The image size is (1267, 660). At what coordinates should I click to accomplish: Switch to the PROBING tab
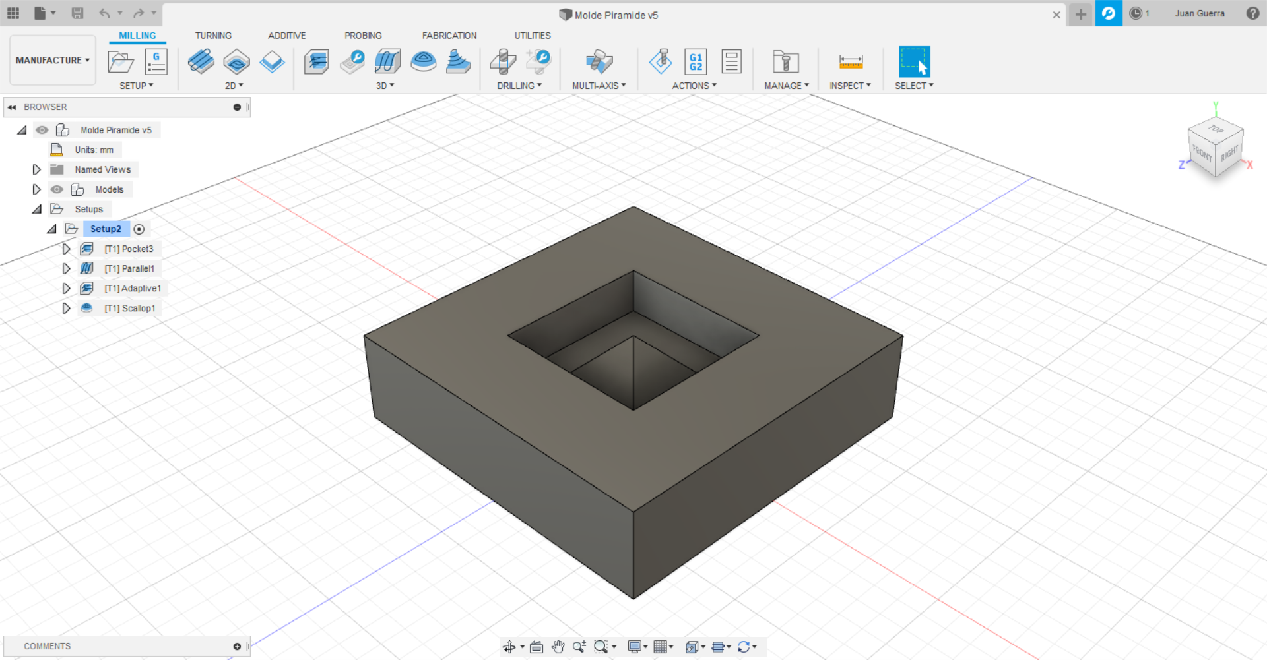click(x=363, y=36)
